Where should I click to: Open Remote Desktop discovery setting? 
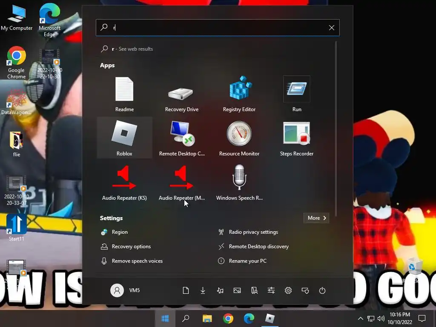[x=253, y=247]
